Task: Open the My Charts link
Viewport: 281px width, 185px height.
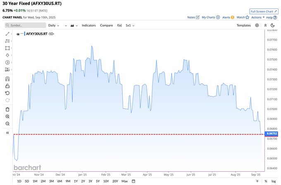Action: 211,17
